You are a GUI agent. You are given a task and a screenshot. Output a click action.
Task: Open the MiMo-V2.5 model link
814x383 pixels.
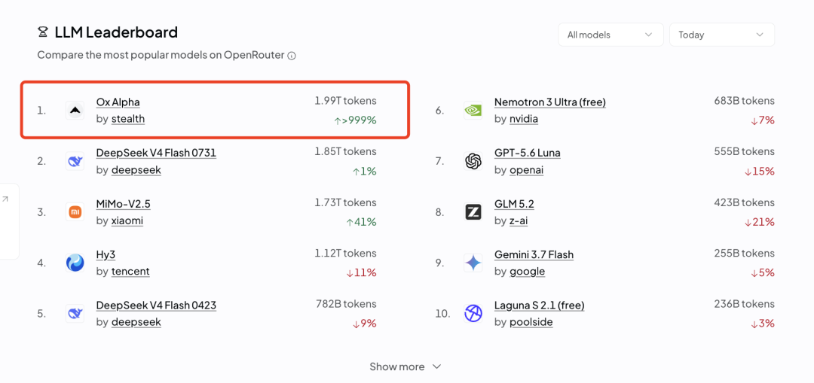[124, 204]
